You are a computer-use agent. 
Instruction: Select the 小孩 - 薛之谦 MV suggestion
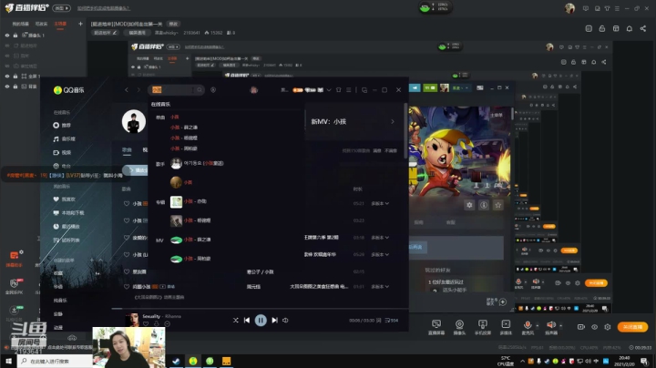point(190,240)
